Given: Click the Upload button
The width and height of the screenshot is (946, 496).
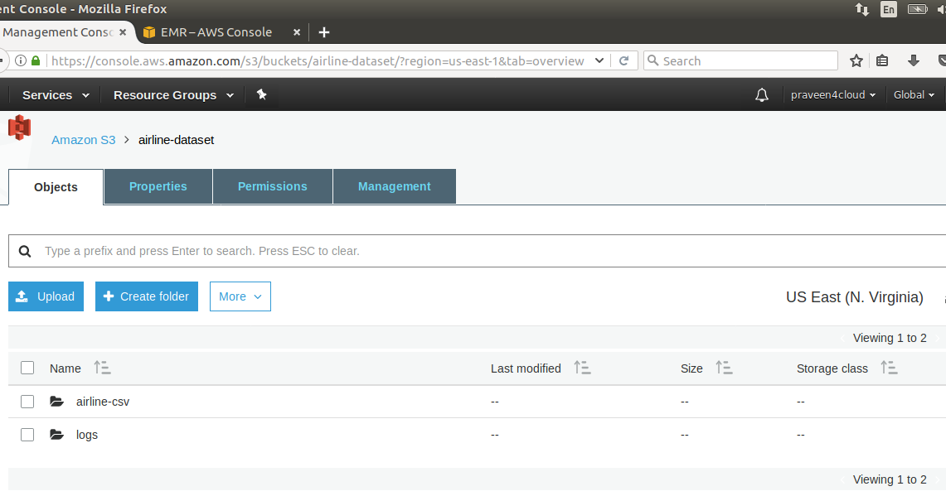Looking at the screenshot, I should [x=46, y=296].
